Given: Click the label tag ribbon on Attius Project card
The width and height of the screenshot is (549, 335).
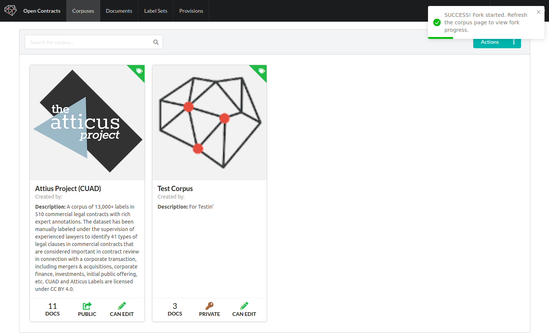Looking at the screenshot, I should 139,71.
